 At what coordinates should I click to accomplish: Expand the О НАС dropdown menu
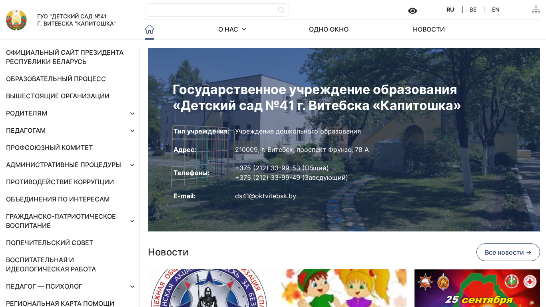232,29
